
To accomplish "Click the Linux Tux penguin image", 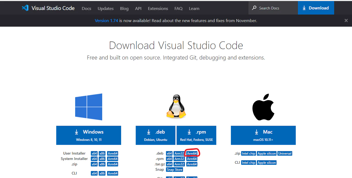I will (x=176, y=106).
